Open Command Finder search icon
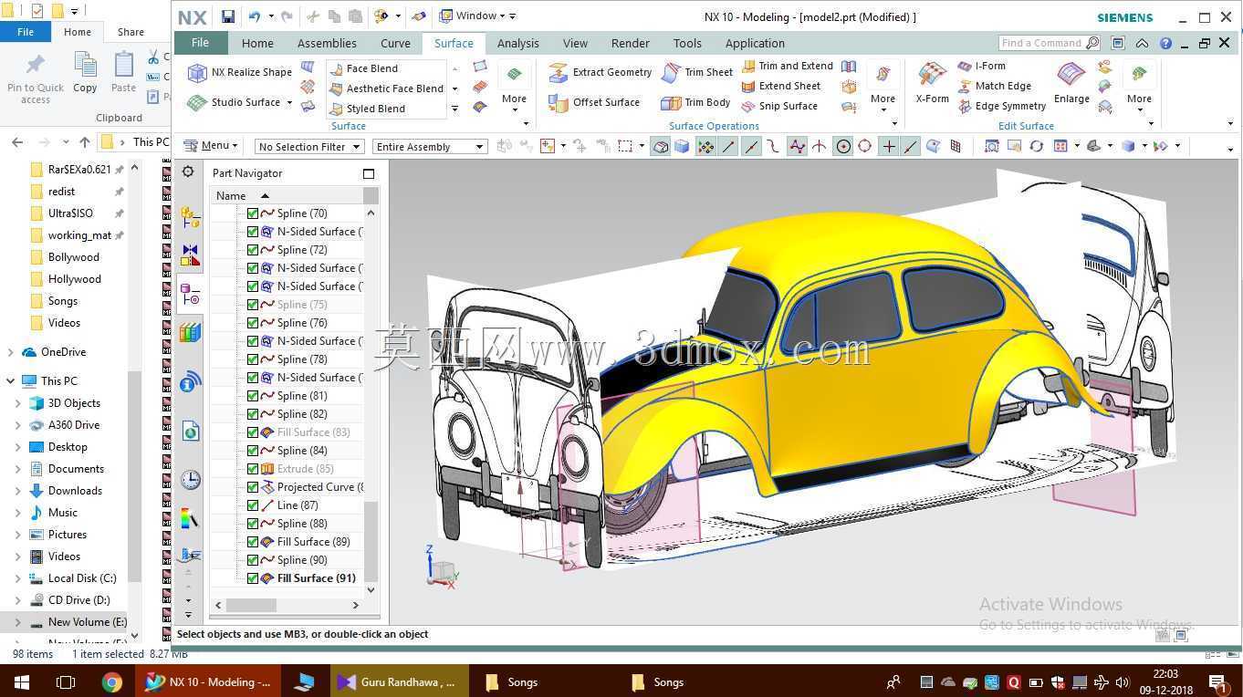The width and height of the screenshot is (1243, 697). (1092, 43)
